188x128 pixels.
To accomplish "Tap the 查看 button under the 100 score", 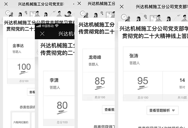I will (x=32, y=92).
